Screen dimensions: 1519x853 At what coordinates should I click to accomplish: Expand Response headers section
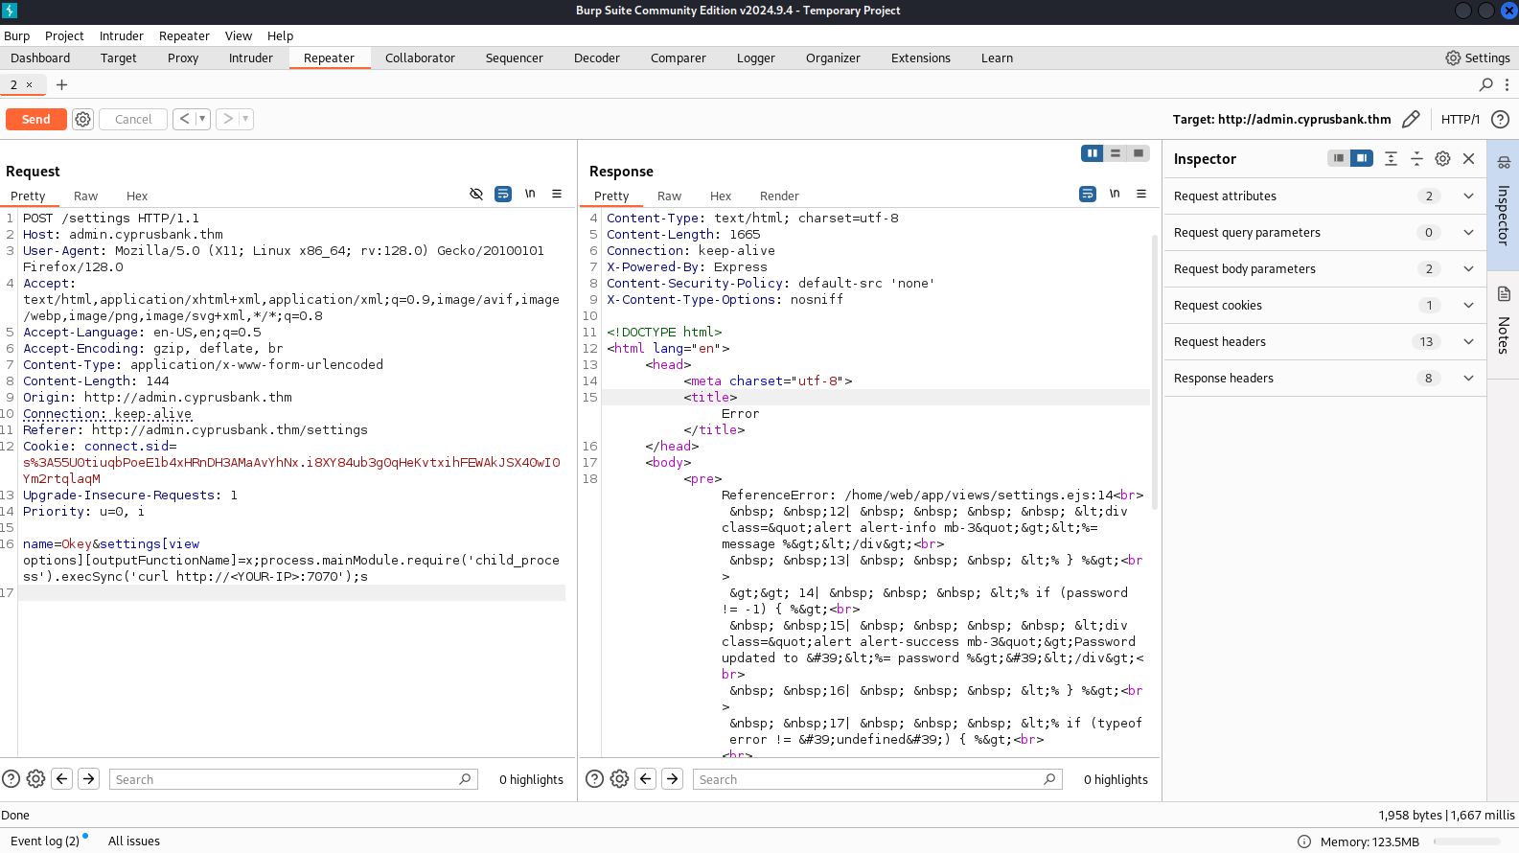pos(1324,378)
